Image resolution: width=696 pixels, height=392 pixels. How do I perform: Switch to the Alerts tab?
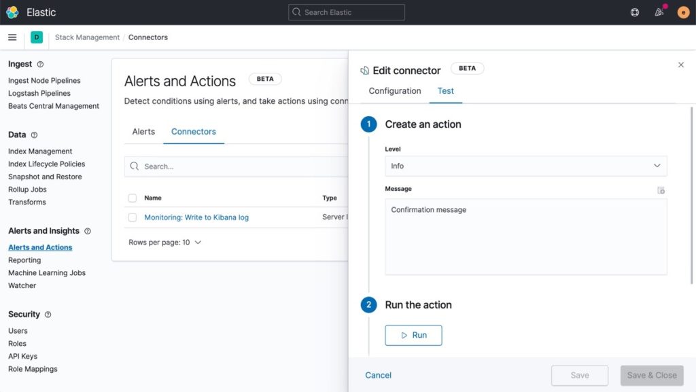[x=143, y=132]
